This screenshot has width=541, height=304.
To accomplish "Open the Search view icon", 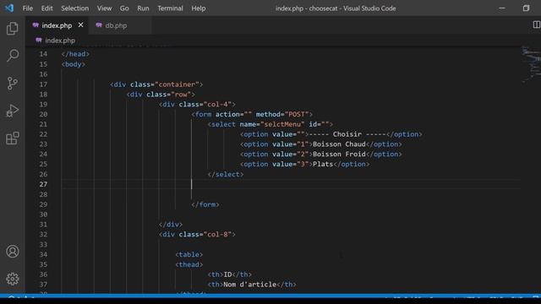I will pos(13,56).
